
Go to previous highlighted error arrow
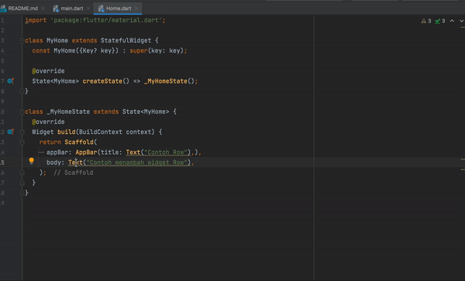pos(452,21)
